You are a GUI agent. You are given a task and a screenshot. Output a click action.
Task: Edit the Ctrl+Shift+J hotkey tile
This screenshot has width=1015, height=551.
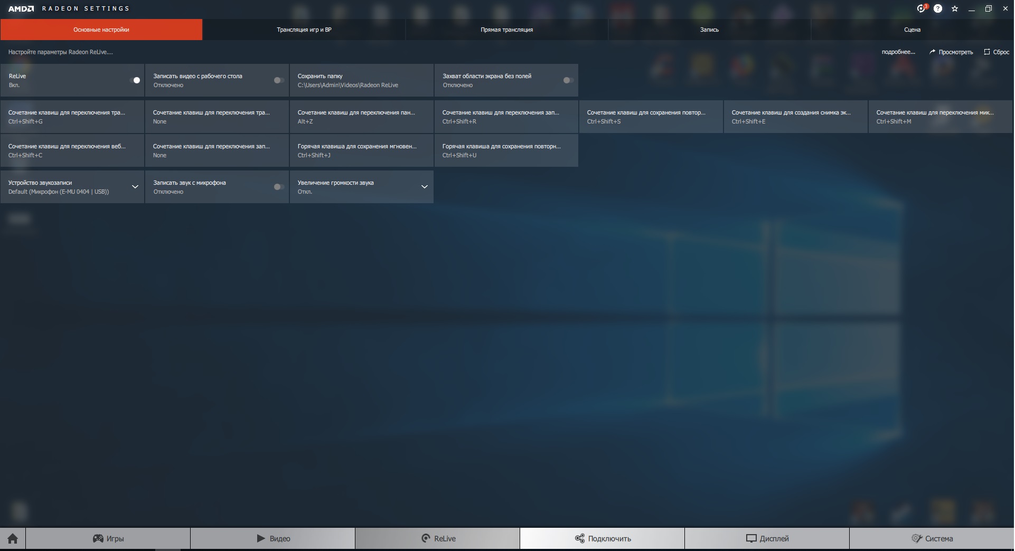[x=362, y=150]
